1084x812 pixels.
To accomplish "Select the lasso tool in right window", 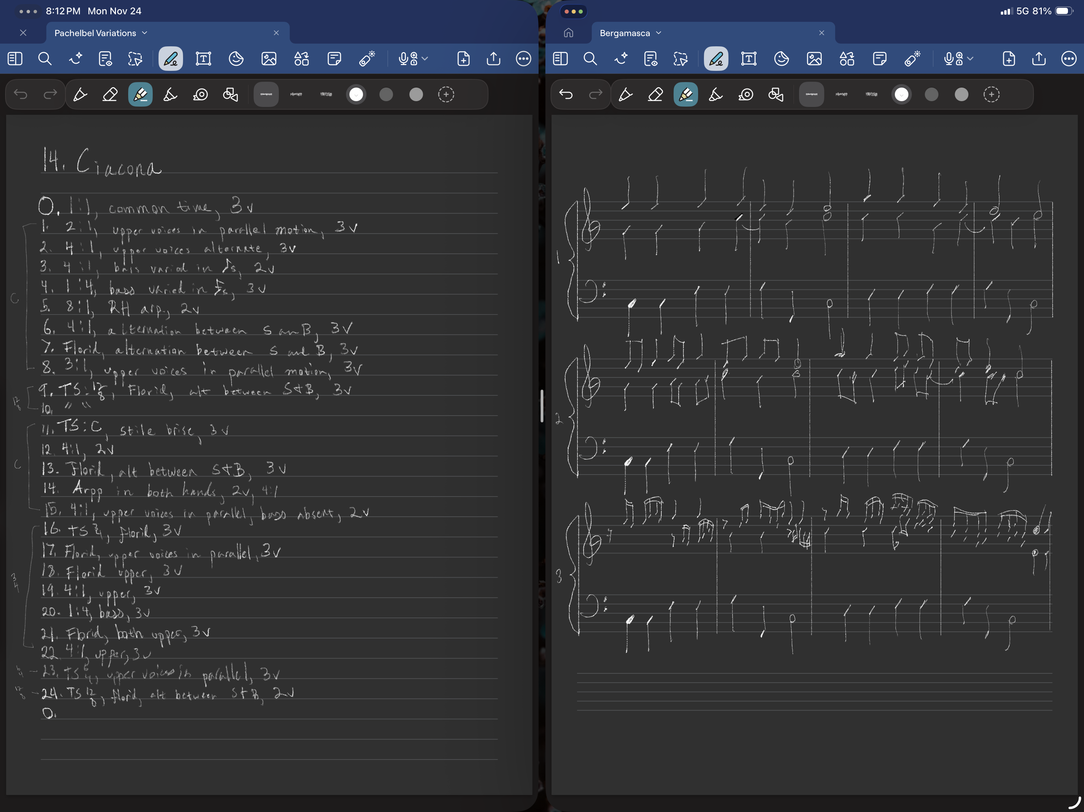I will [680, 59].
